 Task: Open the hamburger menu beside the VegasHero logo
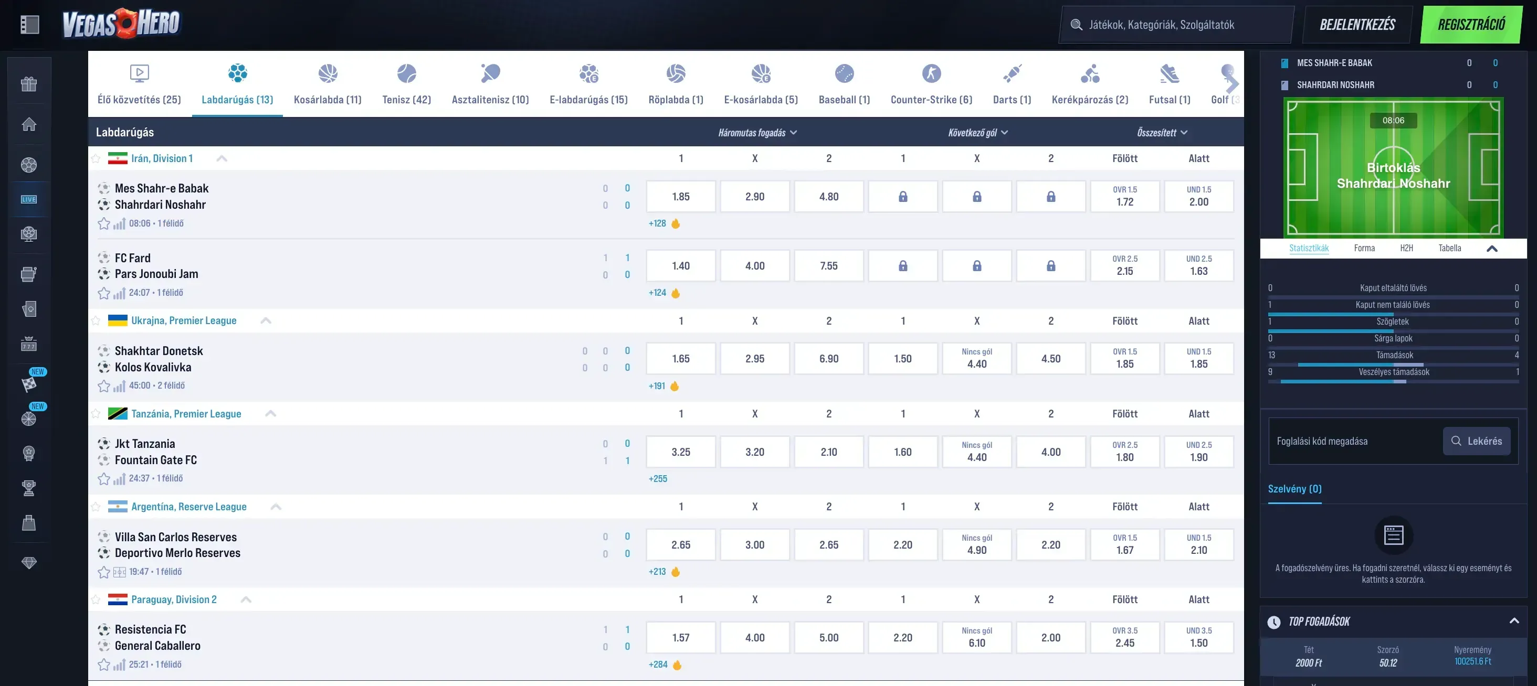tap(29, 25)
